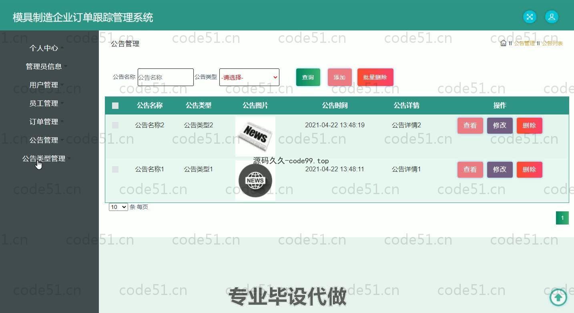Go to page 1 in pagination

click(x=562, y=218)
